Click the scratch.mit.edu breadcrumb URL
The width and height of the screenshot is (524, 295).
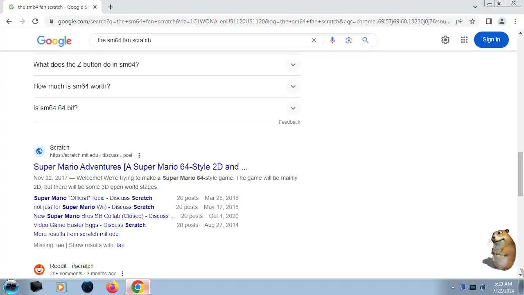point(91,155)
